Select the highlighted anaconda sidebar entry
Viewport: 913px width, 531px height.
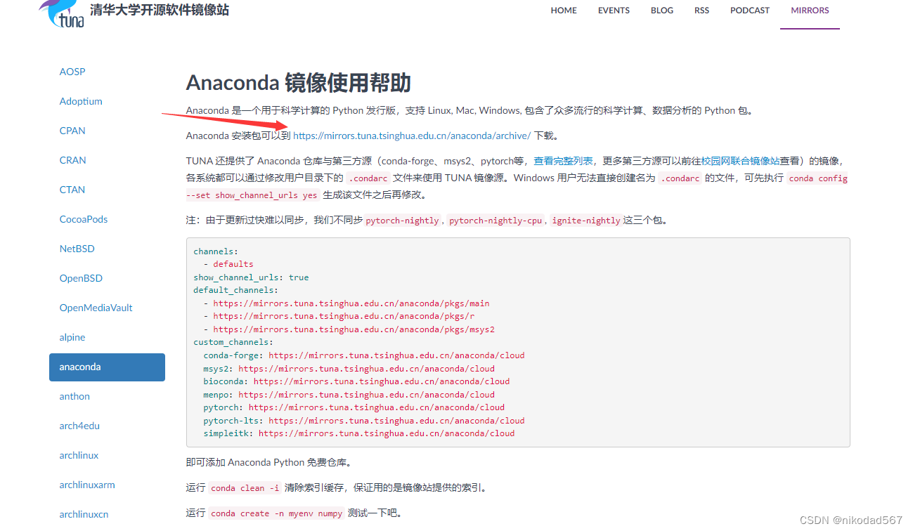pos(80,366)
